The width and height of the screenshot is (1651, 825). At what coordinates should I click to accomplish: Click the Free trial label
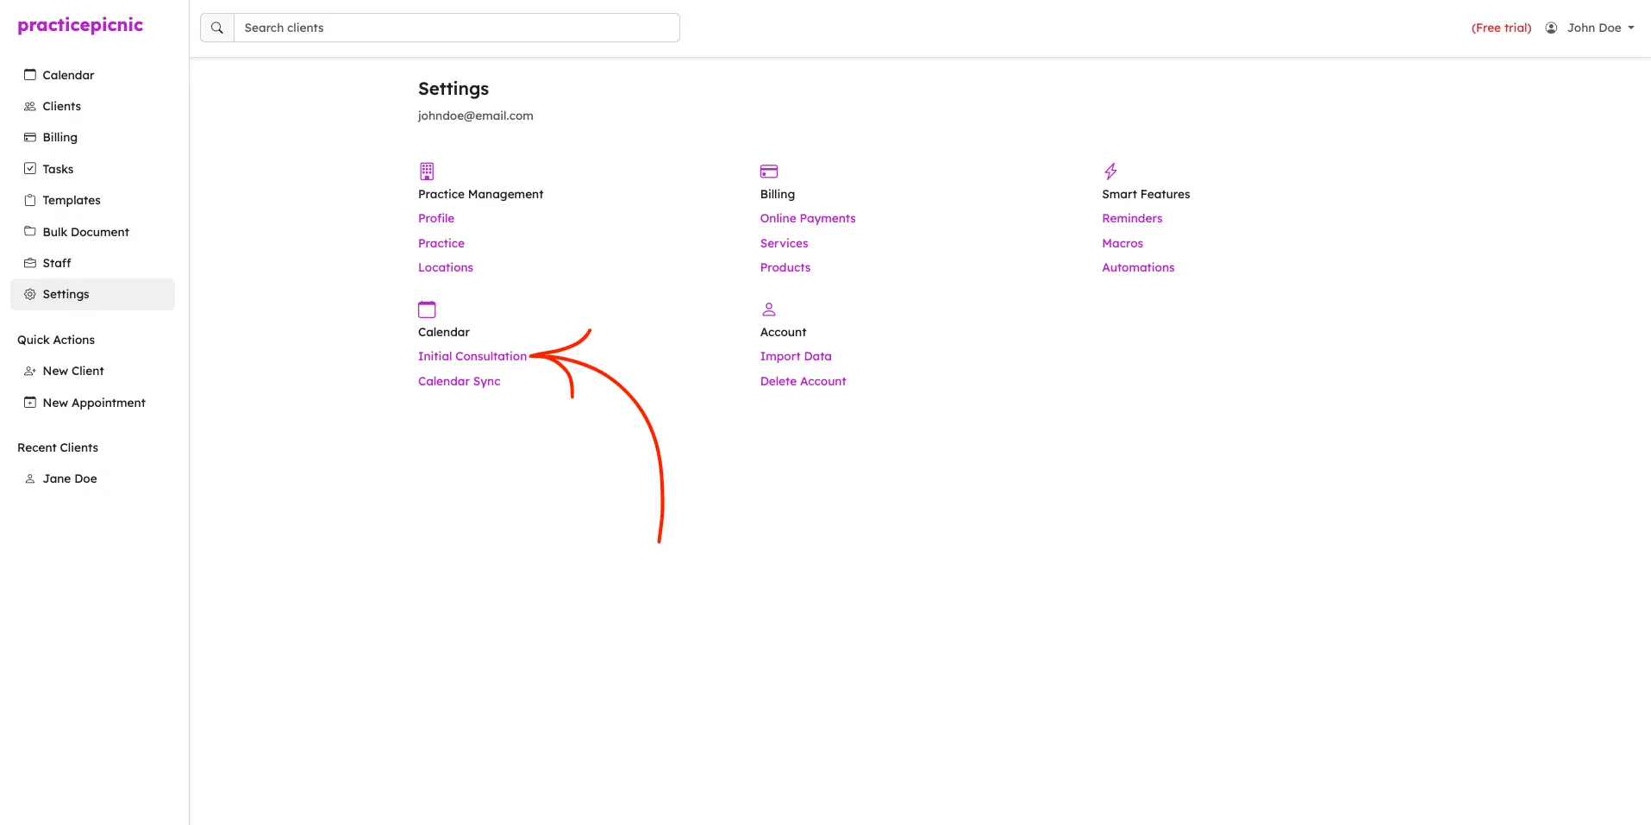tap(1501, 28)
